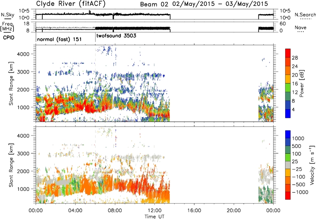The width and height of the screenshot is (316, 219).
Task: Click the '16:00' time tick label
Action: pos(194,211)
